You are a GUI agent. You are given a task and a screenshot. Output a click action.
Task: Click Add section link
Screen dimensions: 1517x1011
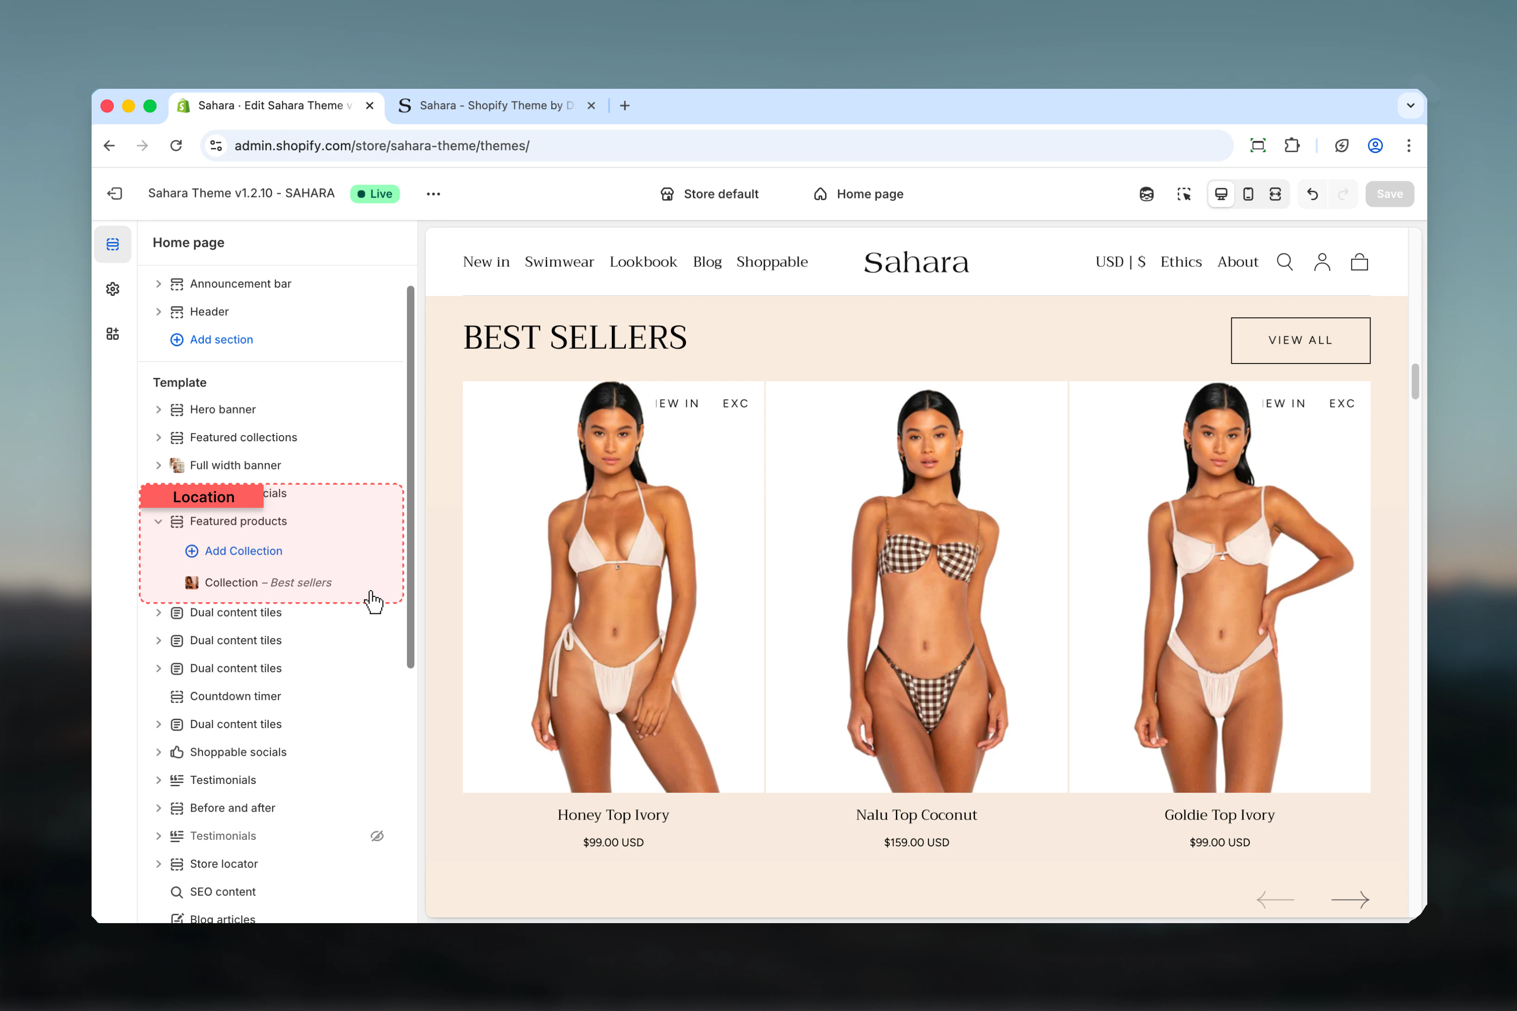211,340
